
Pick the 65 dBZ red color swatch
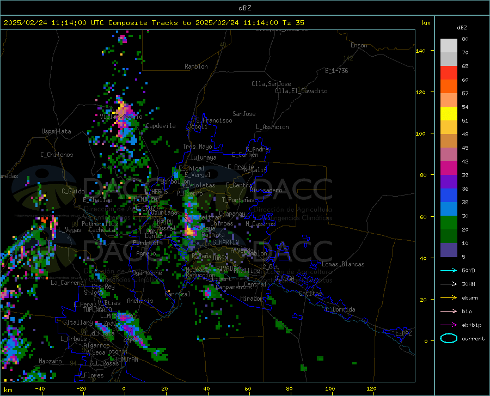[x=449, y=73]
